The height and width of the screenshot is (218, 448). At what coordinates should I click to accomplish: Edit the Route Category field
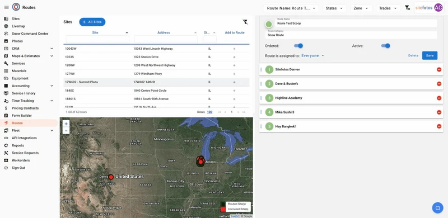[351, 35]
